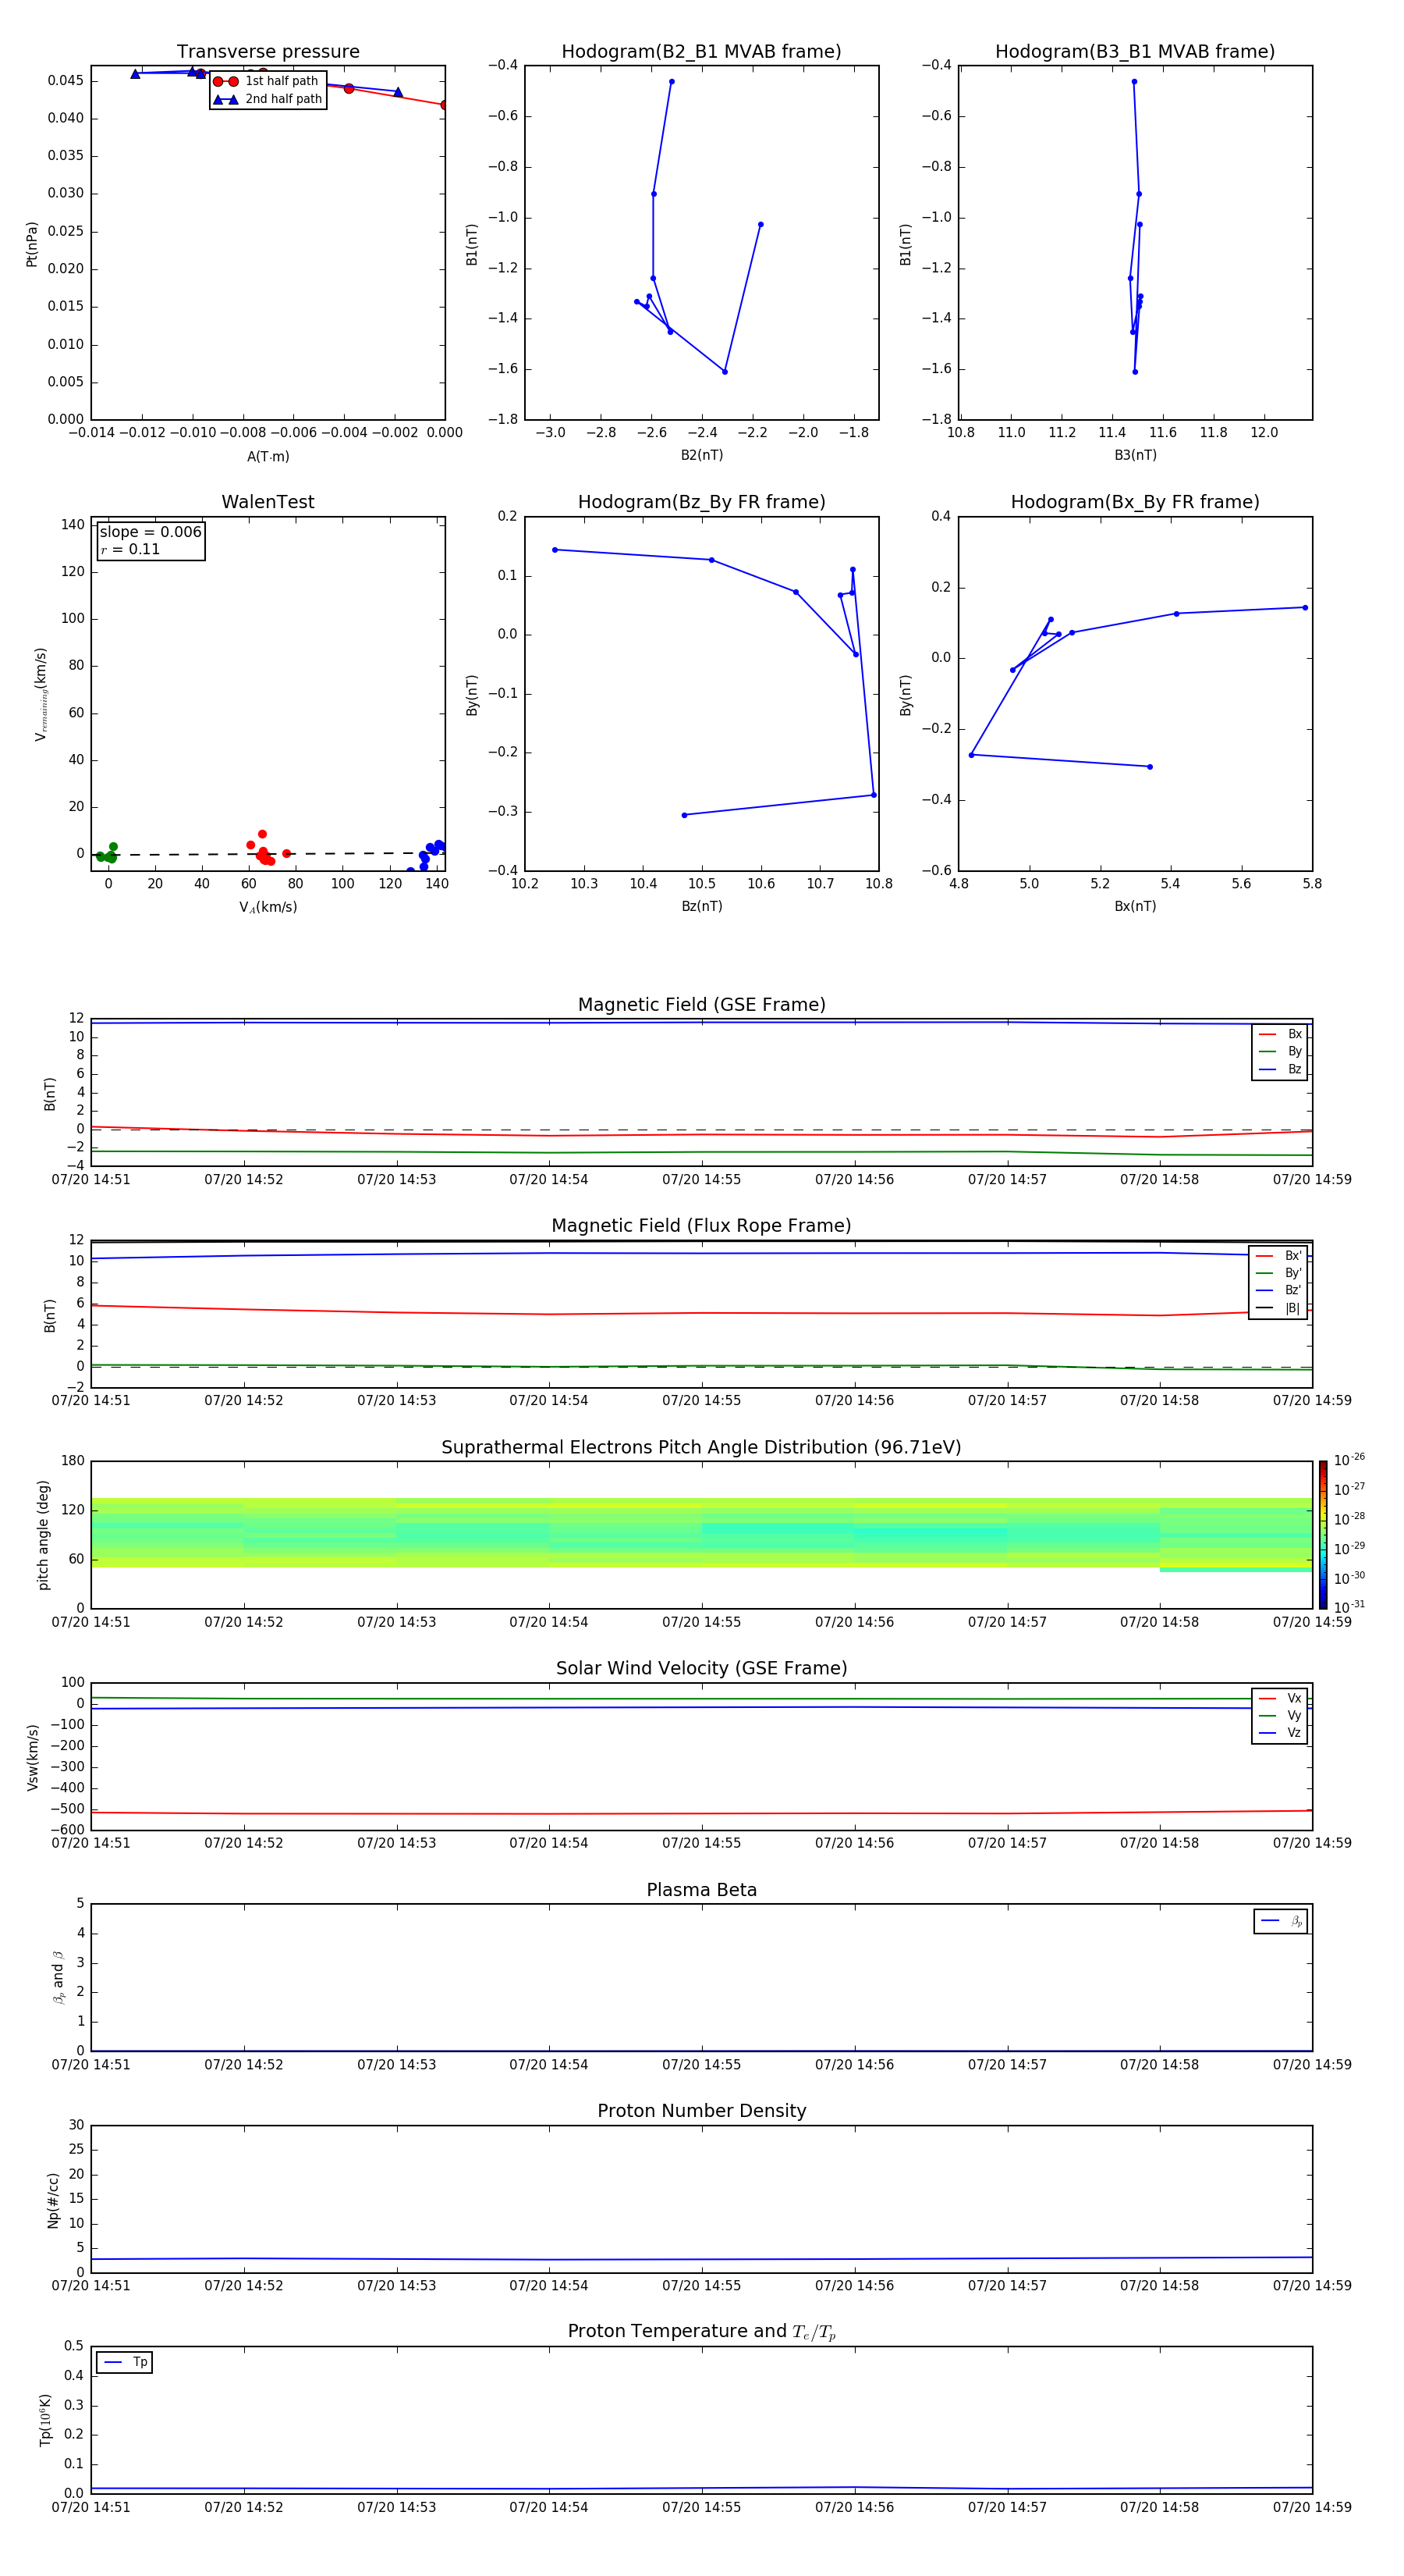This screenshot has width=1404, height=2576.
Task: Click the βp legend in Plasma Beta plot
Action: [1281, 1921]
